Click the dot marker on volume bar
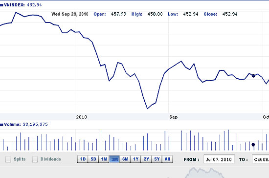Image resolution: width=269 pixels, height=178 pixels. coord(253,145)
